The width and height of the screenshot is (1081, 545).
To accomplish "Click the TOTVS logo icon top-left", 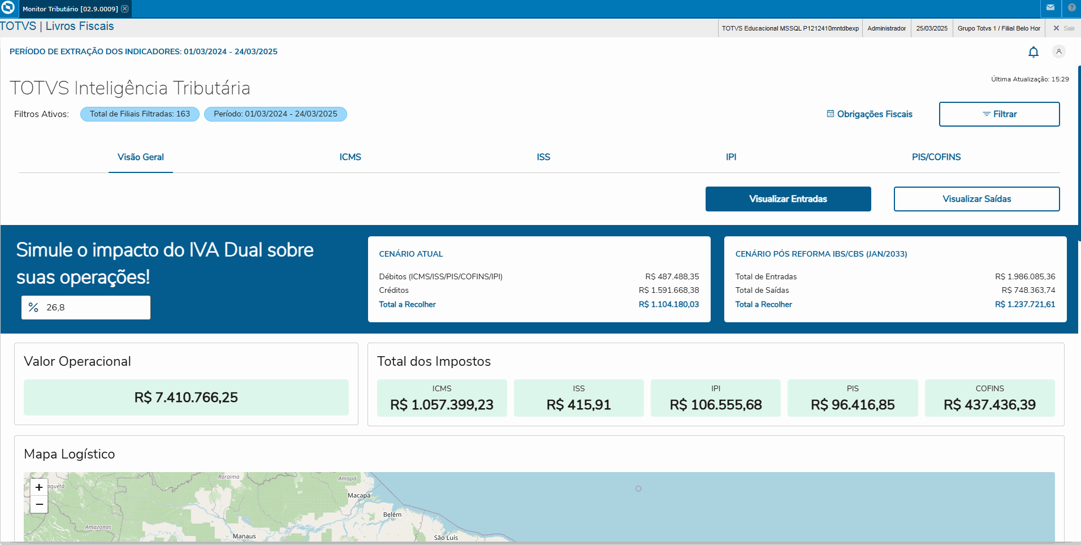I will click(8, 8).
